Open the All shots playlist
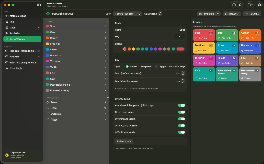Viewport: 264px width, 164px height. click(x=22, y=57)
